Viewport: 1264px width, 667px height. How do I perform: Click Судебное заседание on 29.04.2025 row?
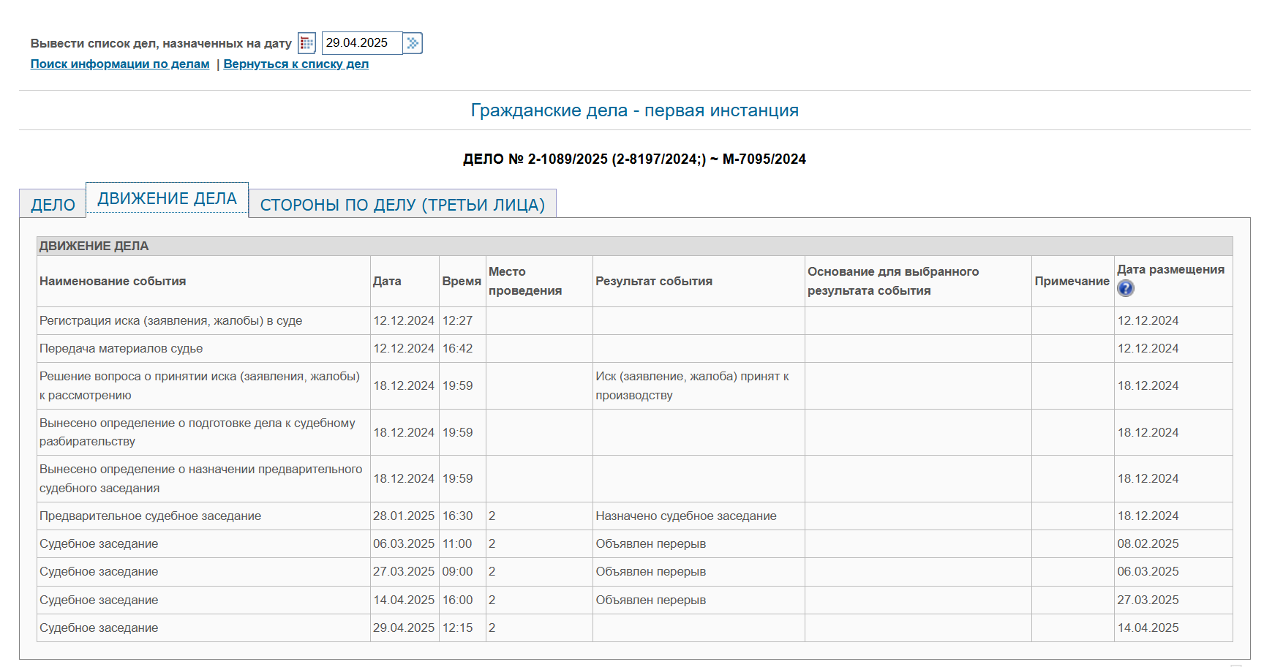click(x=99, y=628)
